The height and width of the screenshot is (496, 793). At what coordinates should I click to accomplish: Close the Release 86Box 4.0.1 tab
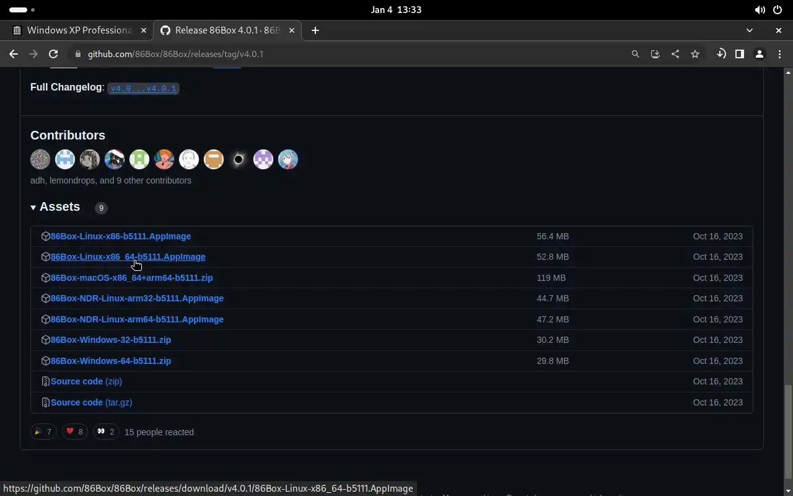pyautogui.click(x=291, y=30)
